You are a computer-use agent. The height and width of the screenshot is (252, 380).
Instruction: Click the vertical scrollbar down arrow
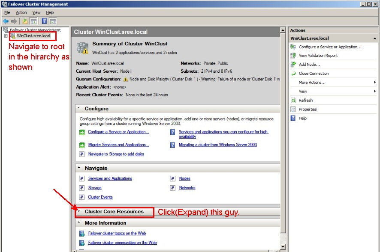click(x=283, y=247)
